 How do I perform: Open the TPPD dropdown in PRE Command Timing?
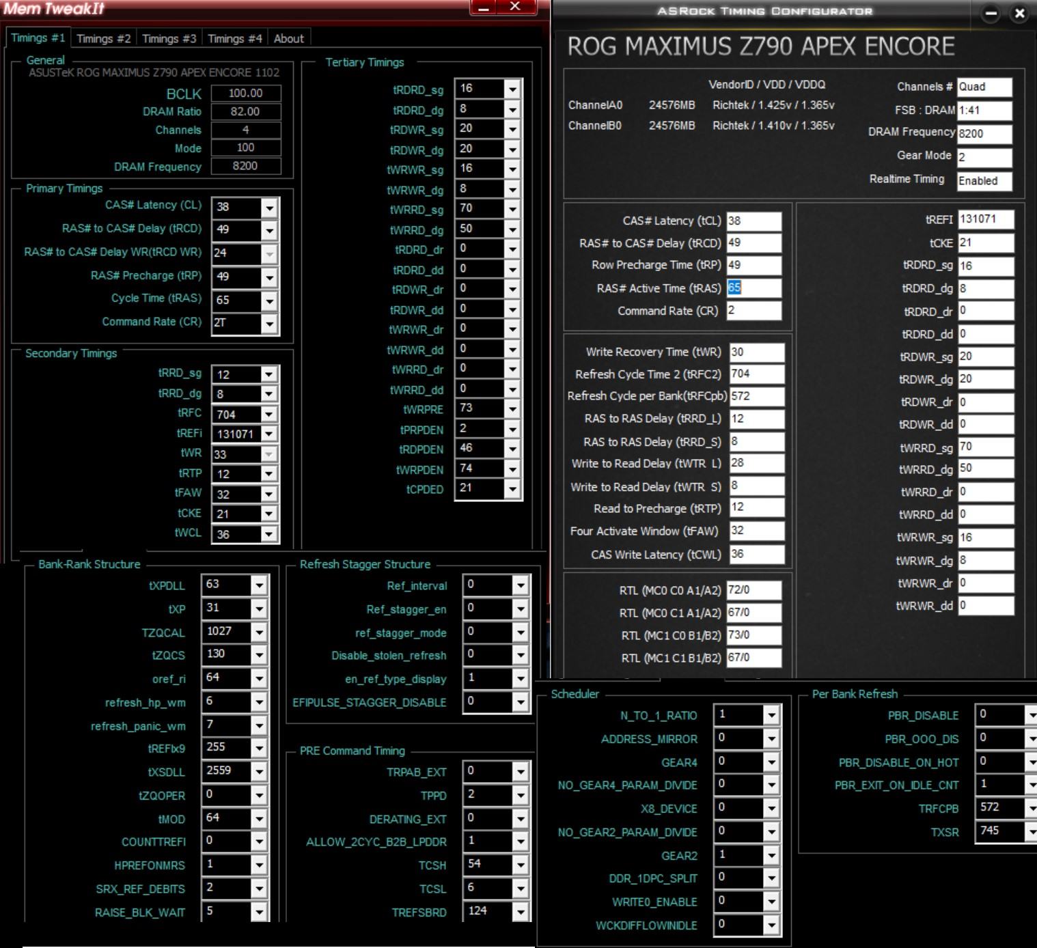(x=521, y=795)
